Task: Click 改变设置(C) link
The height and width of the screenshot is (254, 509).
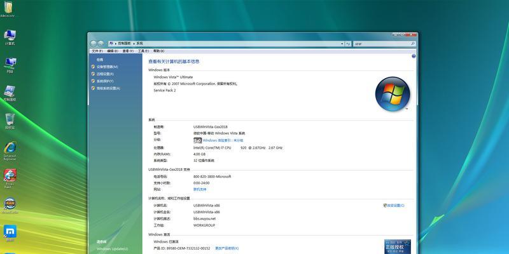Action: tap(396, 205)
